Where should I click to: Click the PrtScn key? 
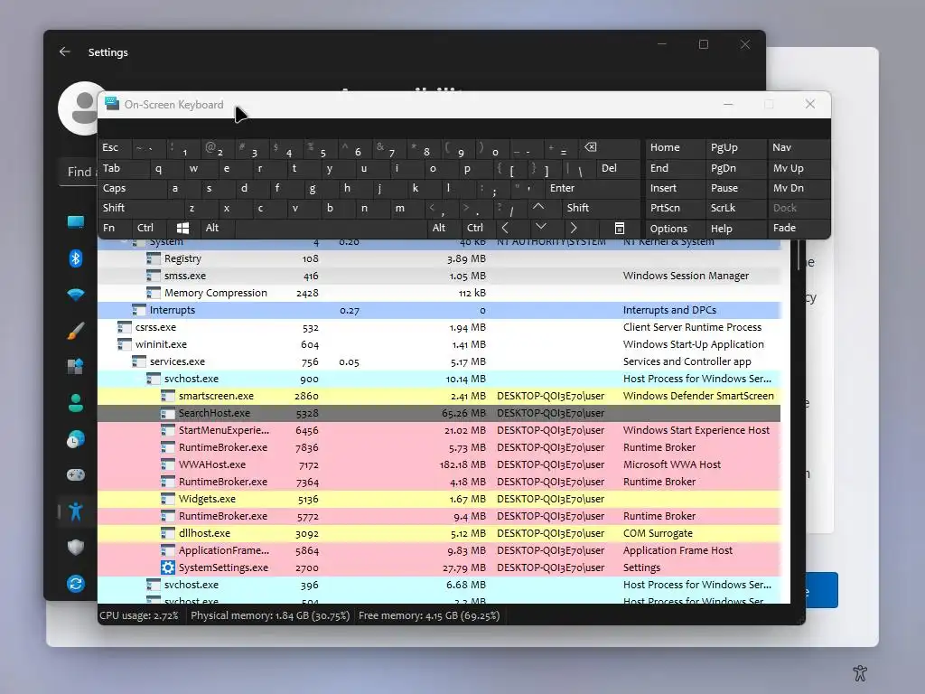(x=674, y=208)
